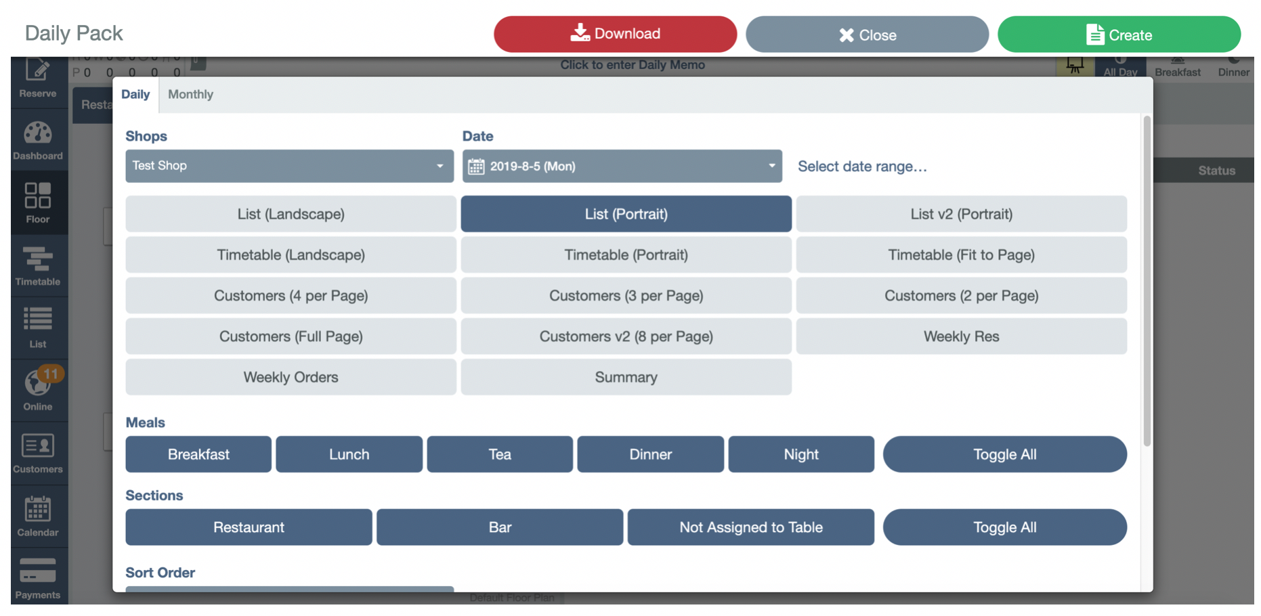Image resolution: width=1261 pixels, height=616 pixels.
Task: Toggle the Night meal filter
Action: click(801, 454)
